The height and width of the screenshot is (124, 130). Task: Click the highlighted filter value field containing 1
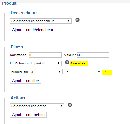[x=117, y=72]
